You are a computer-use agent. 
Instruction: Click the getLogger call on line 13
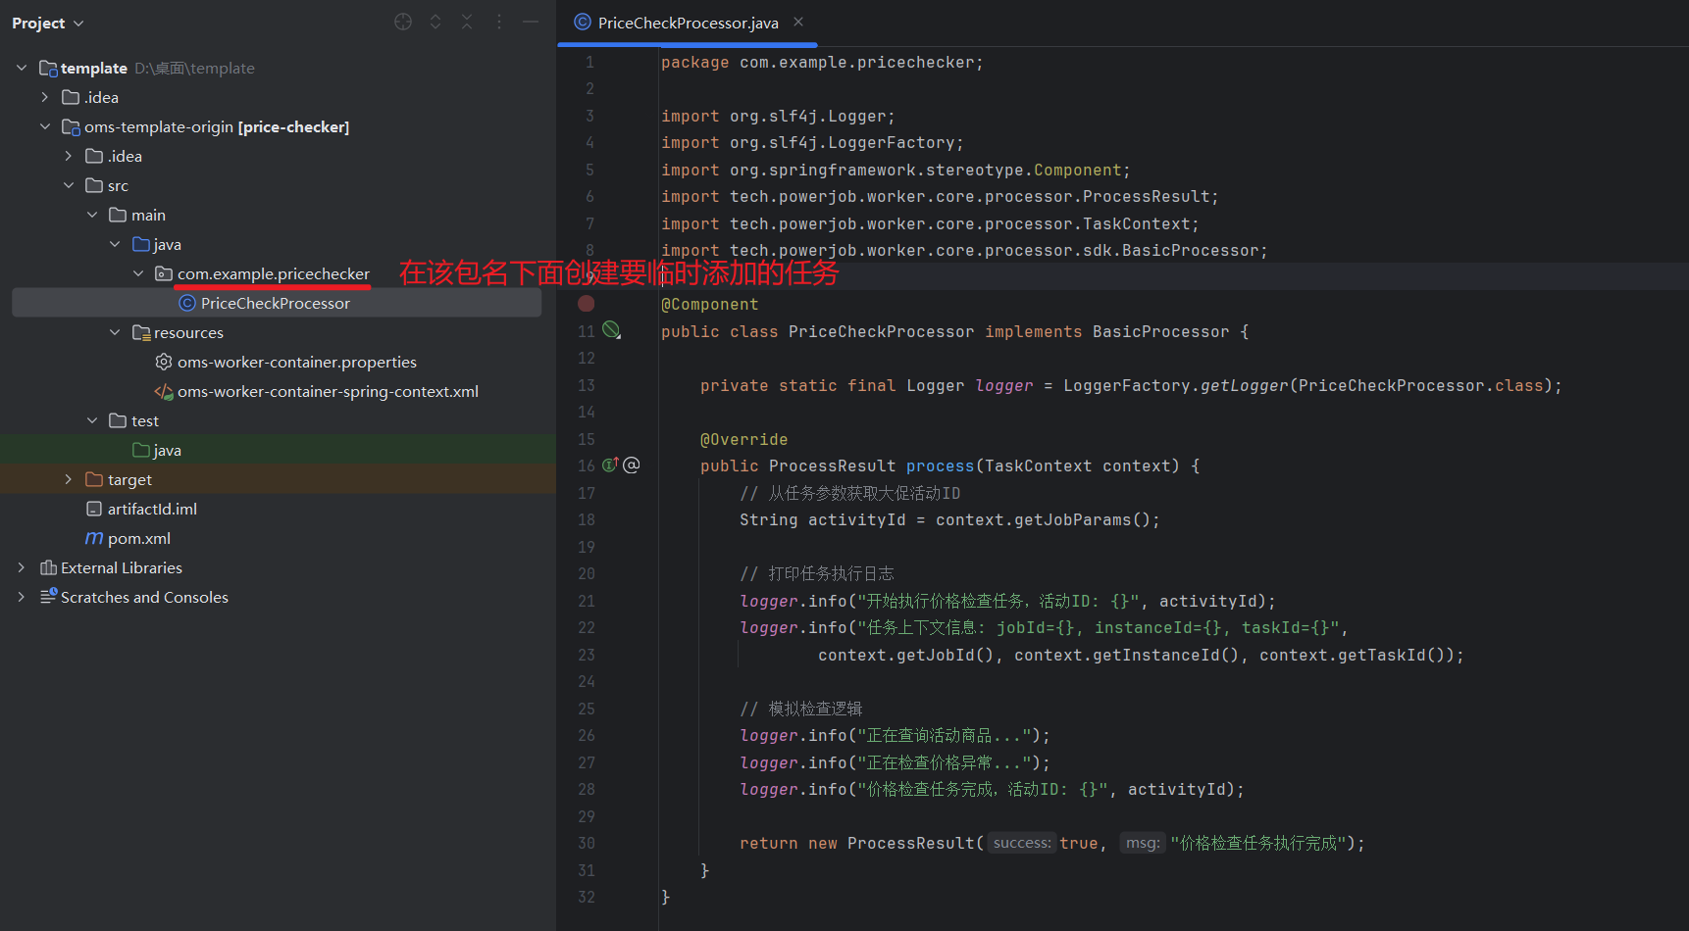coord(1244,385)
